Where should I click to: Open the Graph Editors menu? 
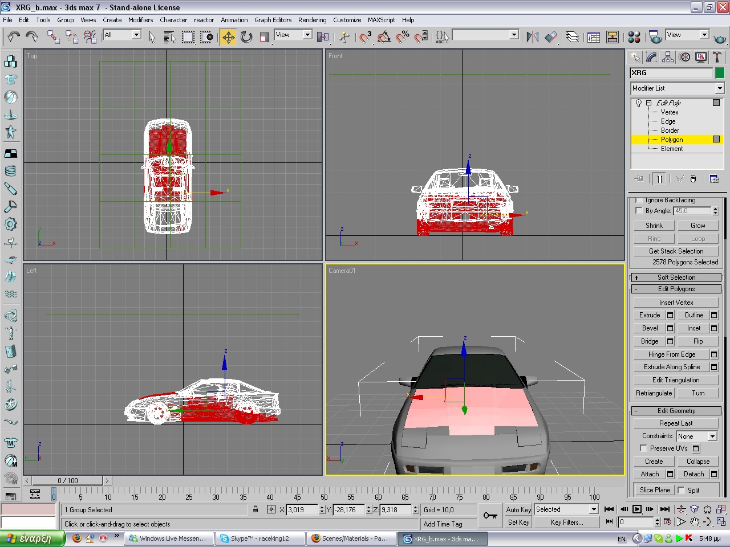pos(273,20)
